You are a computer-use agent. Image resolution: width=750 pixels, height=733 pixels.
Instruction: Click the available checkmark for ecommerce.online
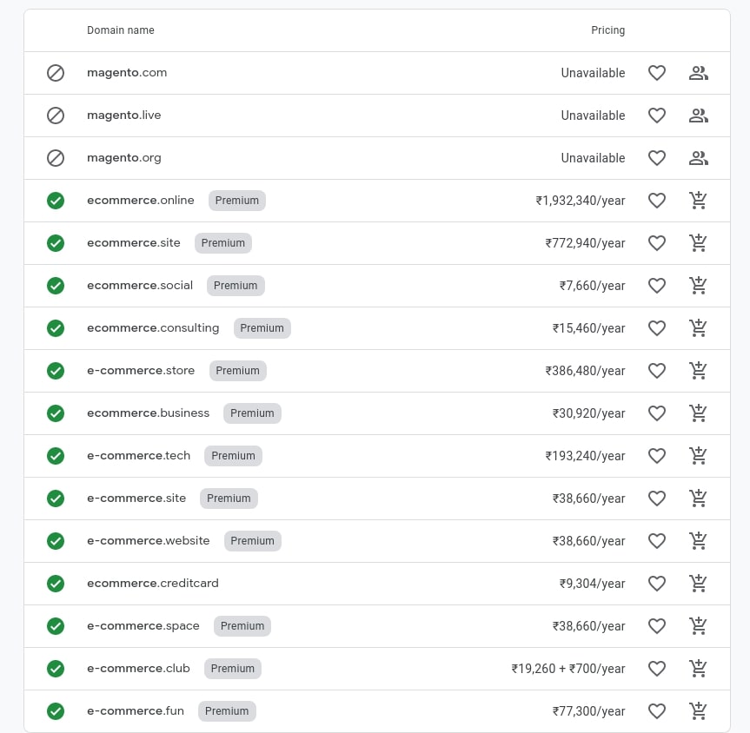[x=56, y=201]
